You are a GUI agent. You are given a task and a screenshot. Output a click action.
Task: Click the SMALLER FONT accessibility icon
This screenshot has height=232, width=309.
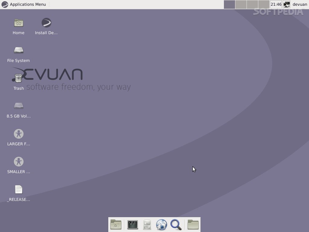(18, 162)
